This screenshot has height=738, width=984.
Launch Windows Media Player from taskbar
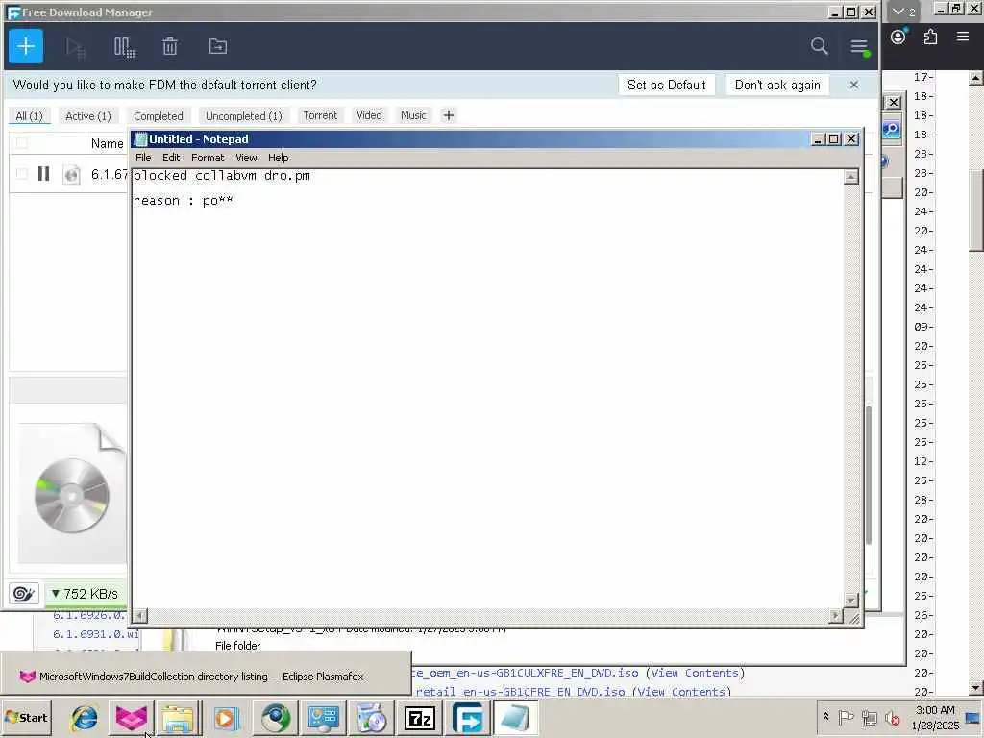pos(226,718)
